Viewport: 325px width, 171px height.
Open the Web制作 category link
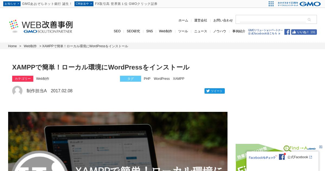(x=43, y=79)
